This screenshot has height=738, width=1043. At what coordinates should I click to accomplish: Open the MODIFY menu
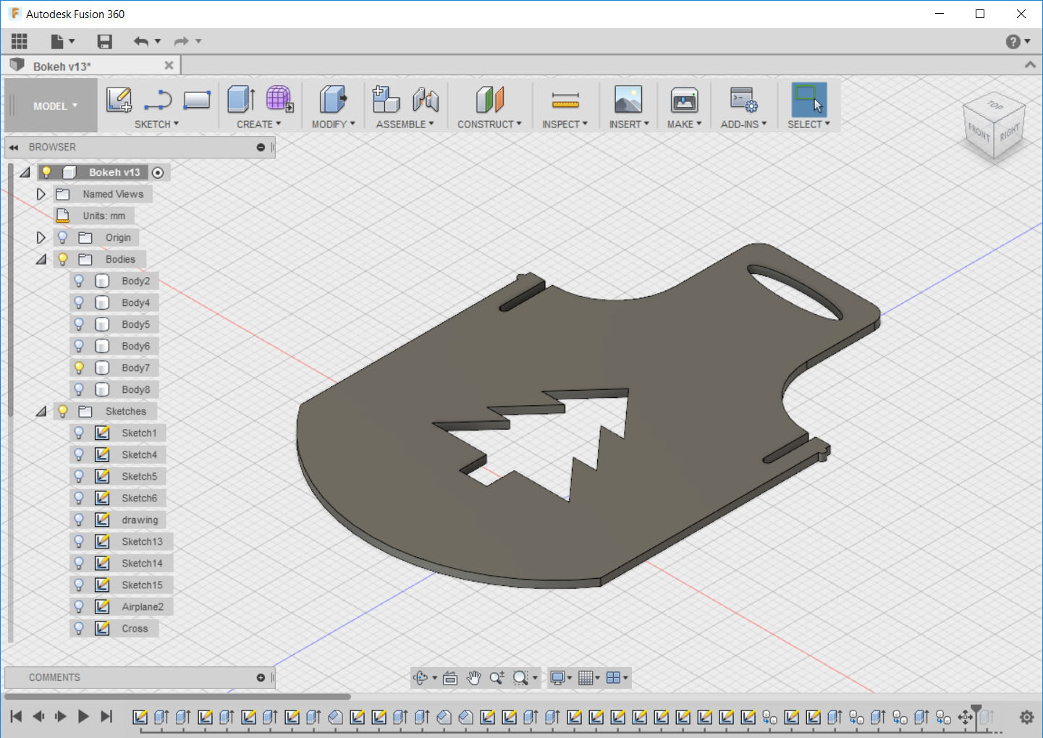(334, 124)
